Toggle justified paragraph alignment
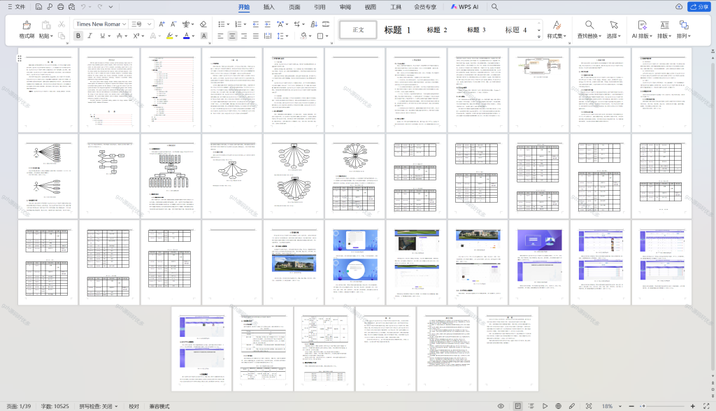 pyautogui.click(x=256, y=36)
